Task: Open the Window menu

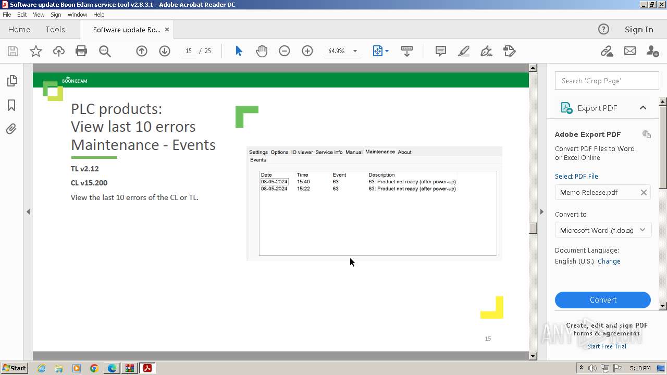Action: 77,15
